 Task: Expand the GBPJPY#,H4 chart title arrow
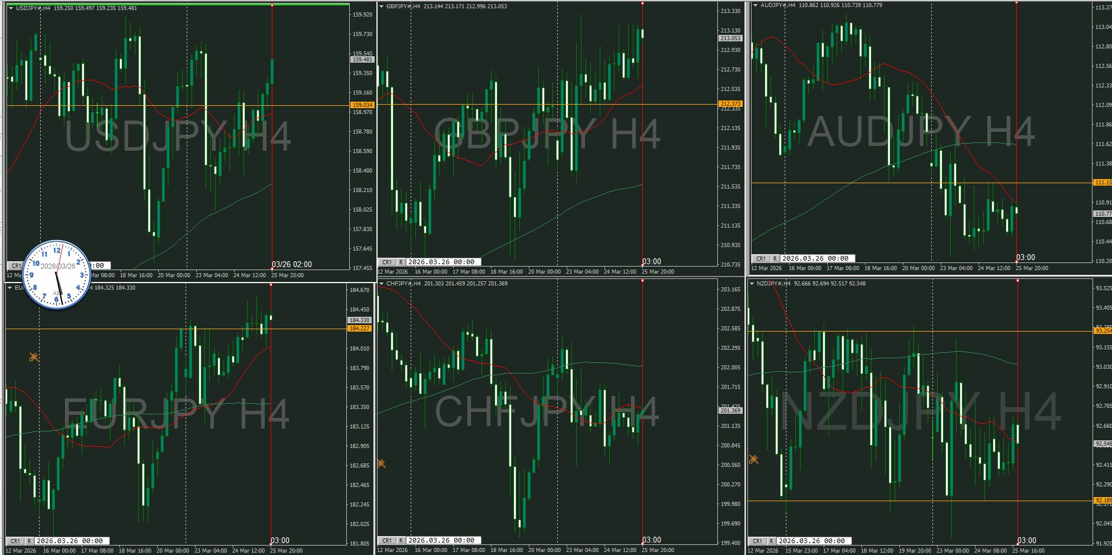[382, 7]
